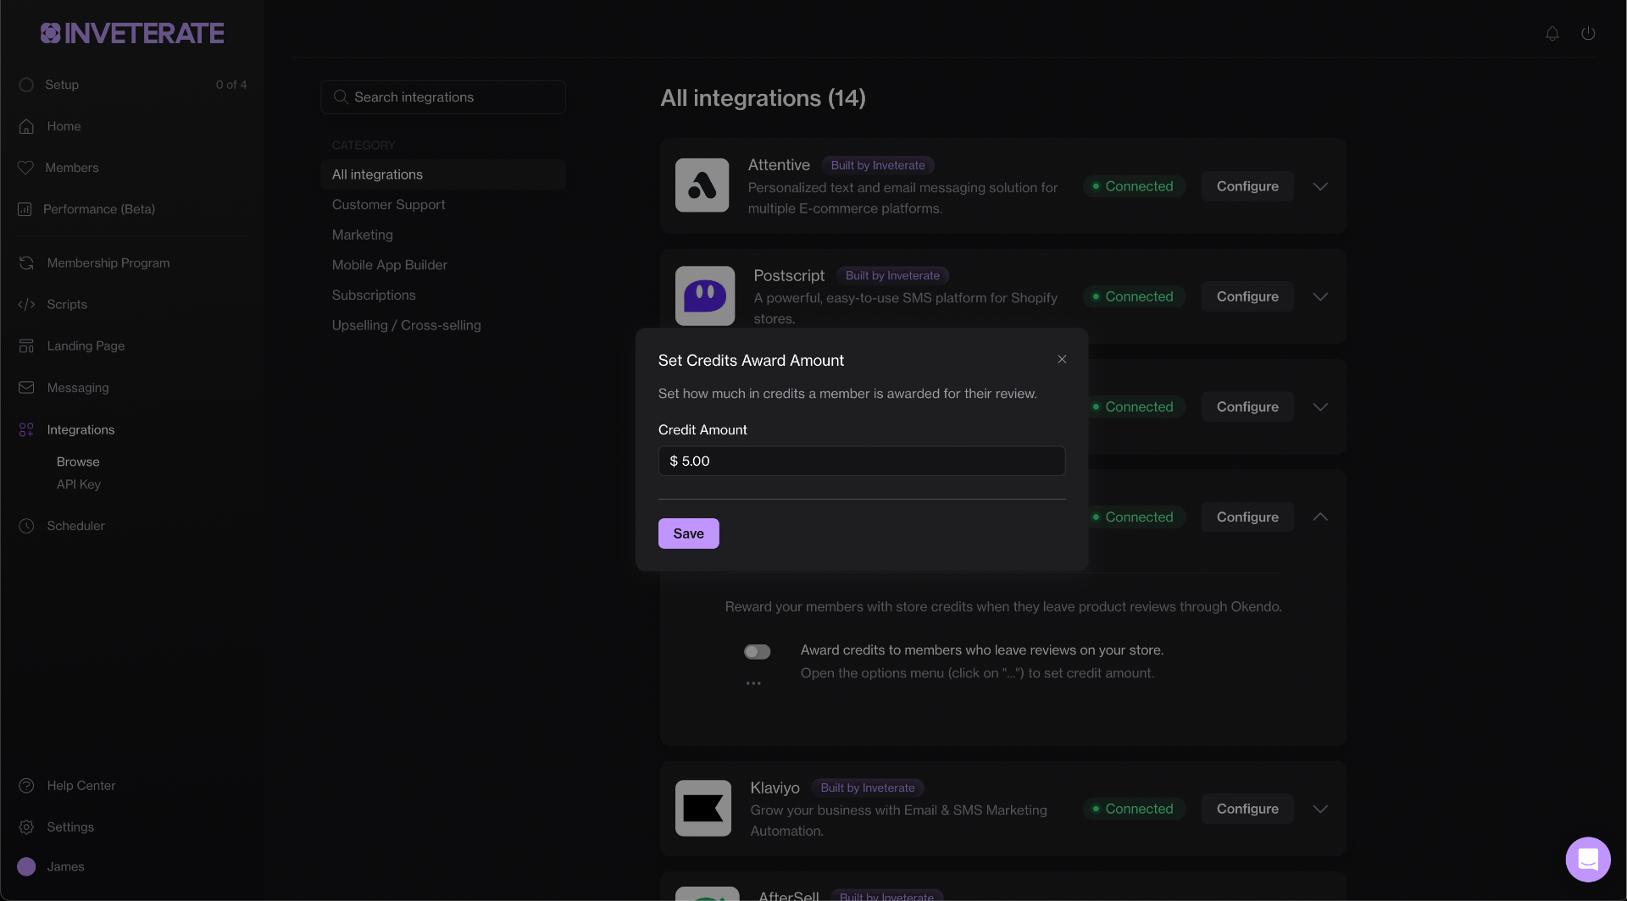The height and width of the screenshot is (901, 1627).
Task: Click the notification bell icon
Action: (x=1552, y=34)
